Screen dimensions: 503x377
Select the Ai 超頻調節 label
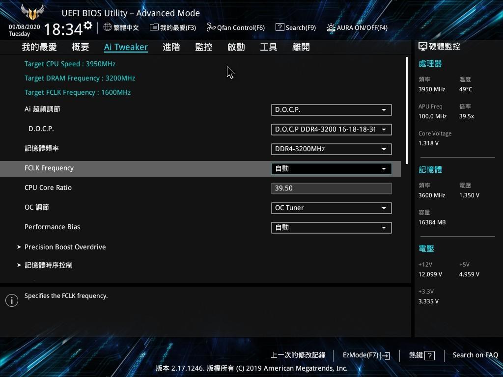pos(42,109)
